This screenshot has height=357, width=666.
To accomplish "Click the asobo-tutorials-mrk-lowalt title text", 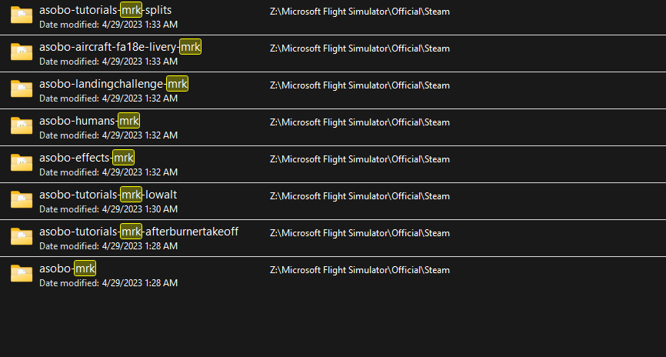I will point(108,195).
